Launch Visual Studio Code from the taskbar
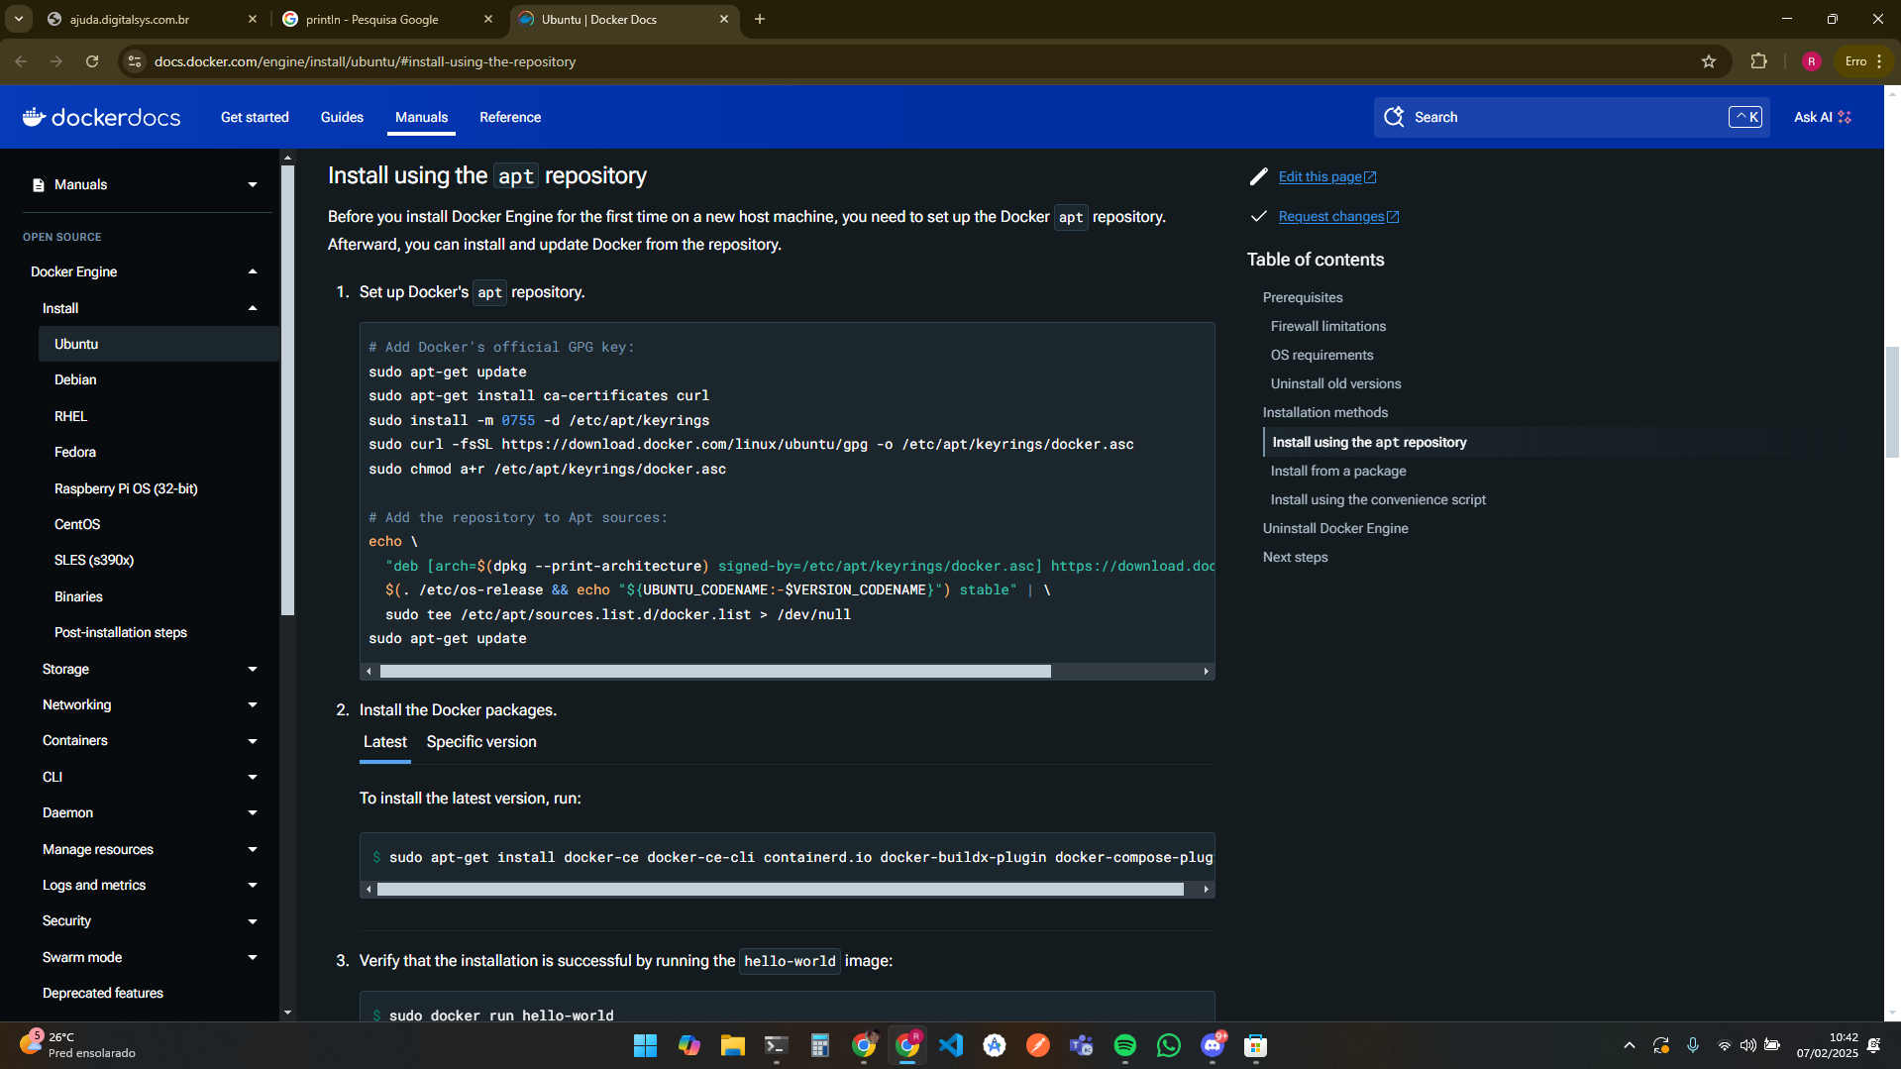The height and width of the screenshot is (1069, 1901). coord(951,1045)
